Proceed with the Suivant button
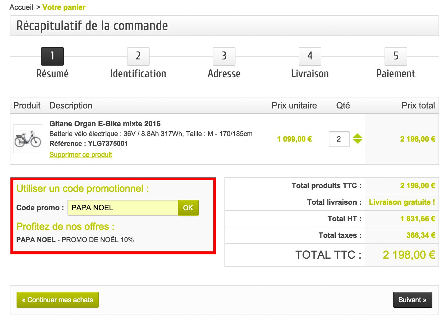The height and width of the screenshot is (323, 448). tap(412, 300)
